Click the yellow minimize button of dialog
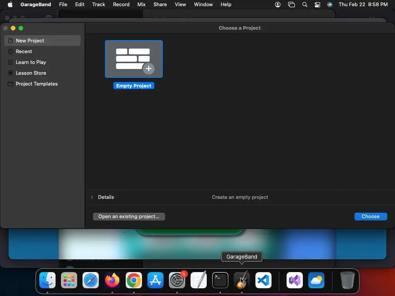 (x=13, y=28)
